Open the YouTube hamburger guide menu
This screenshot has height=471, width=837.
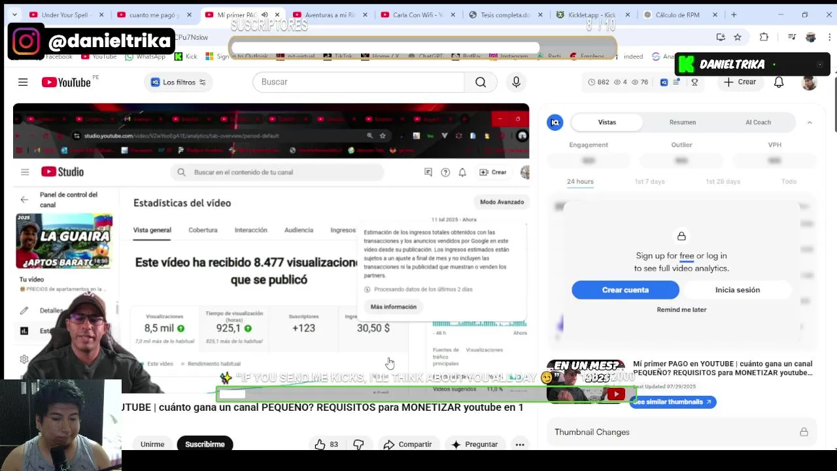point(23,82)
